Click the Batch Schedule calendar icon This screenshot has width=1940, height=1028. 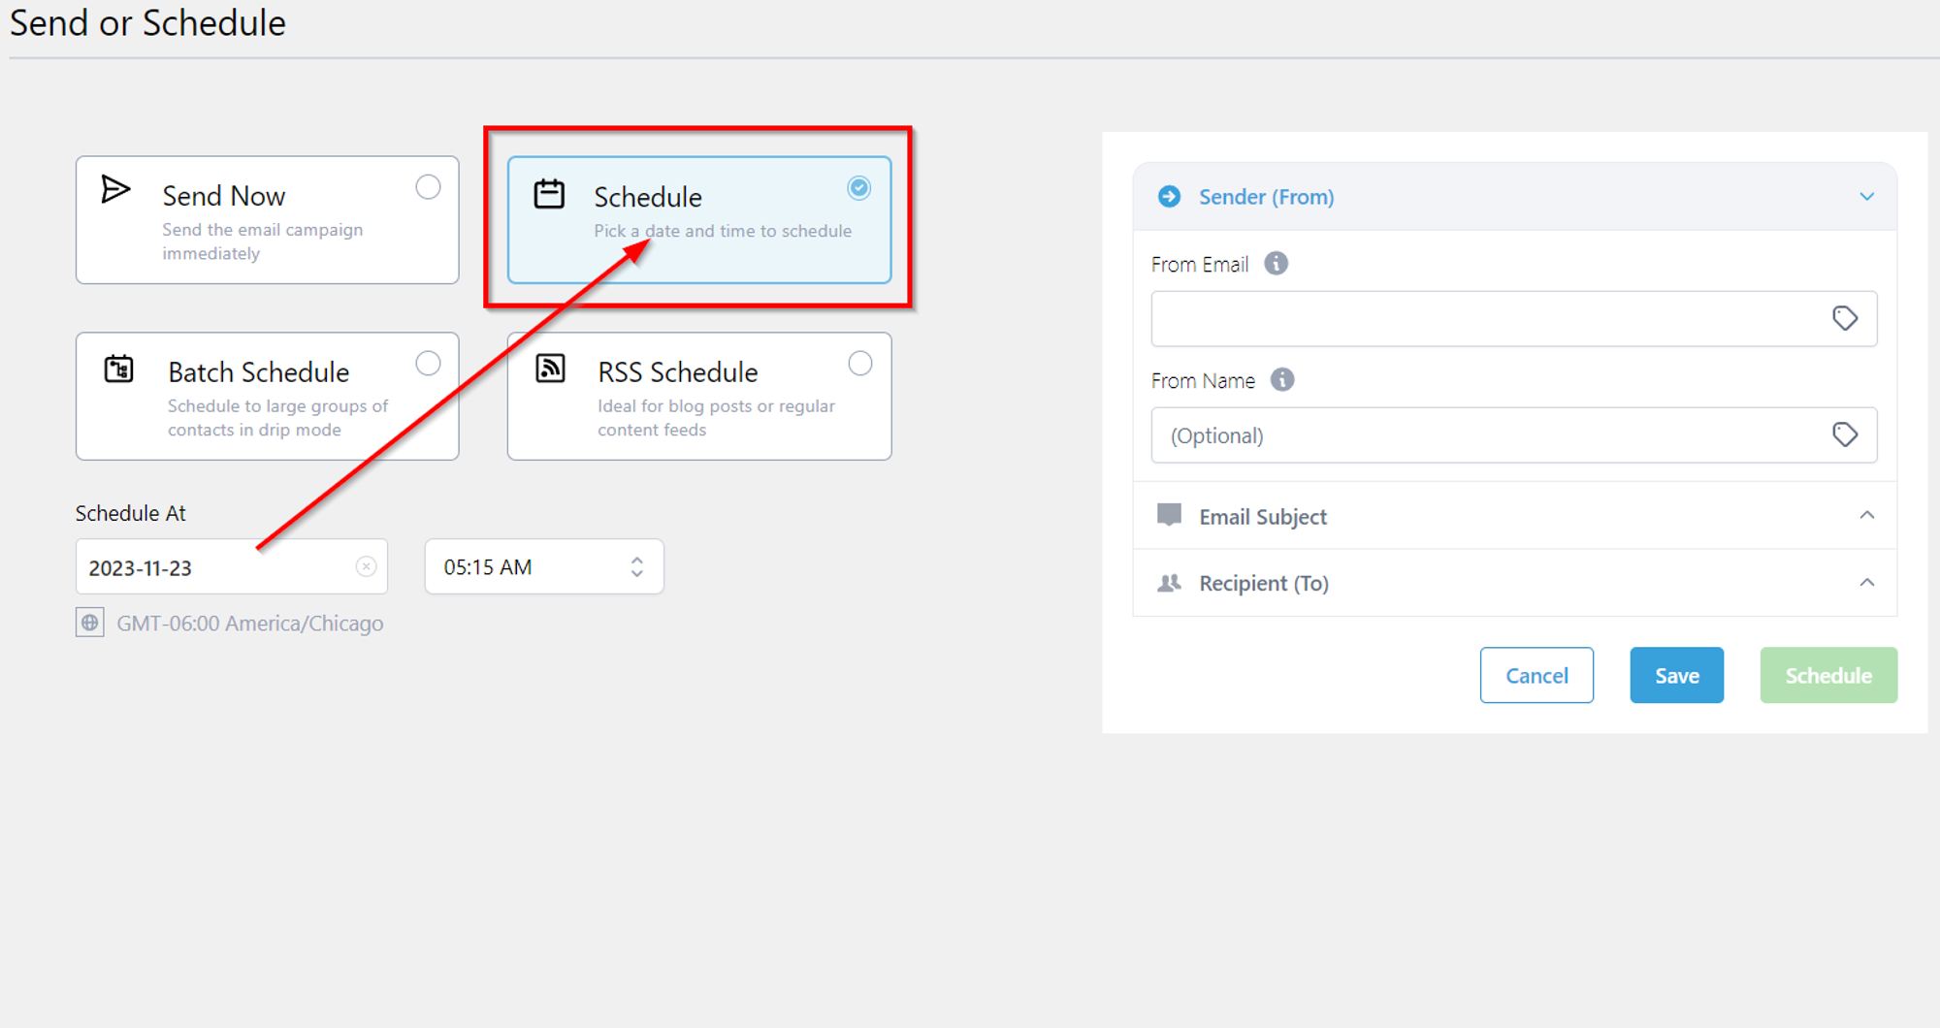tap(119, 369)
